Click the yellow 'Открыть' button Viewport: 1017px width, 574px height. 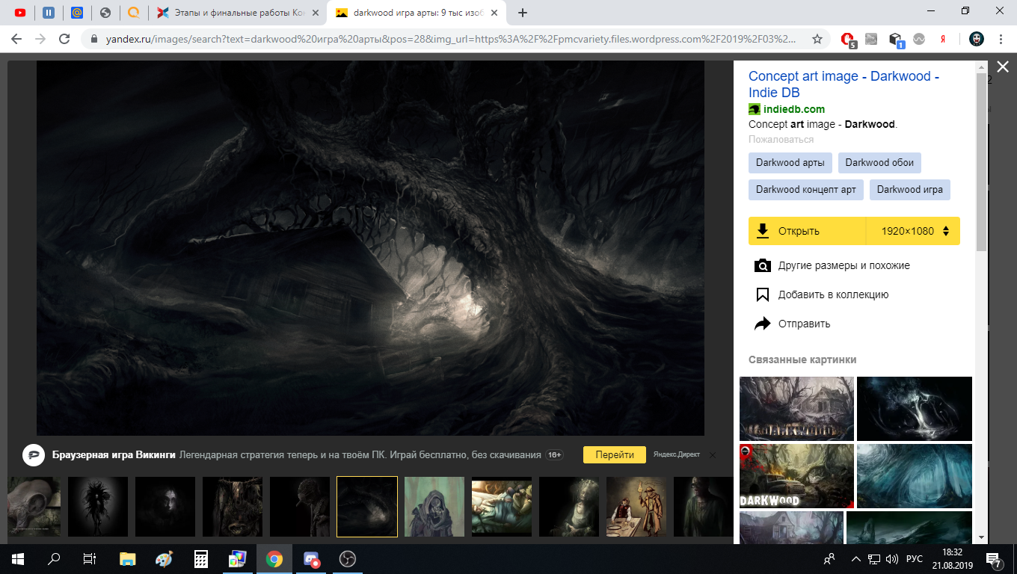[x=807, y=231]
